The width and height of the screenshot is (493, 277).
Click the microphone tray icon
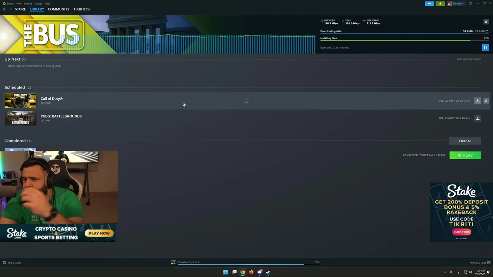pyautogui.click(x=451, y=272)
